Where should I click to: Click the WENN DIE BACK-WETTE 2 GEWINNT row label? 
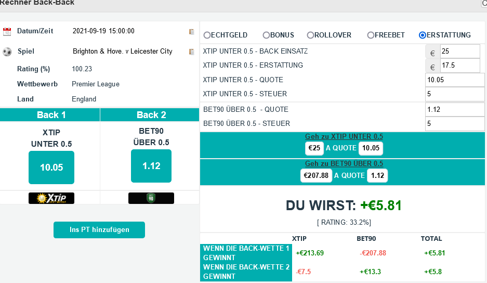pyautogui.click(x=246, y=272)
